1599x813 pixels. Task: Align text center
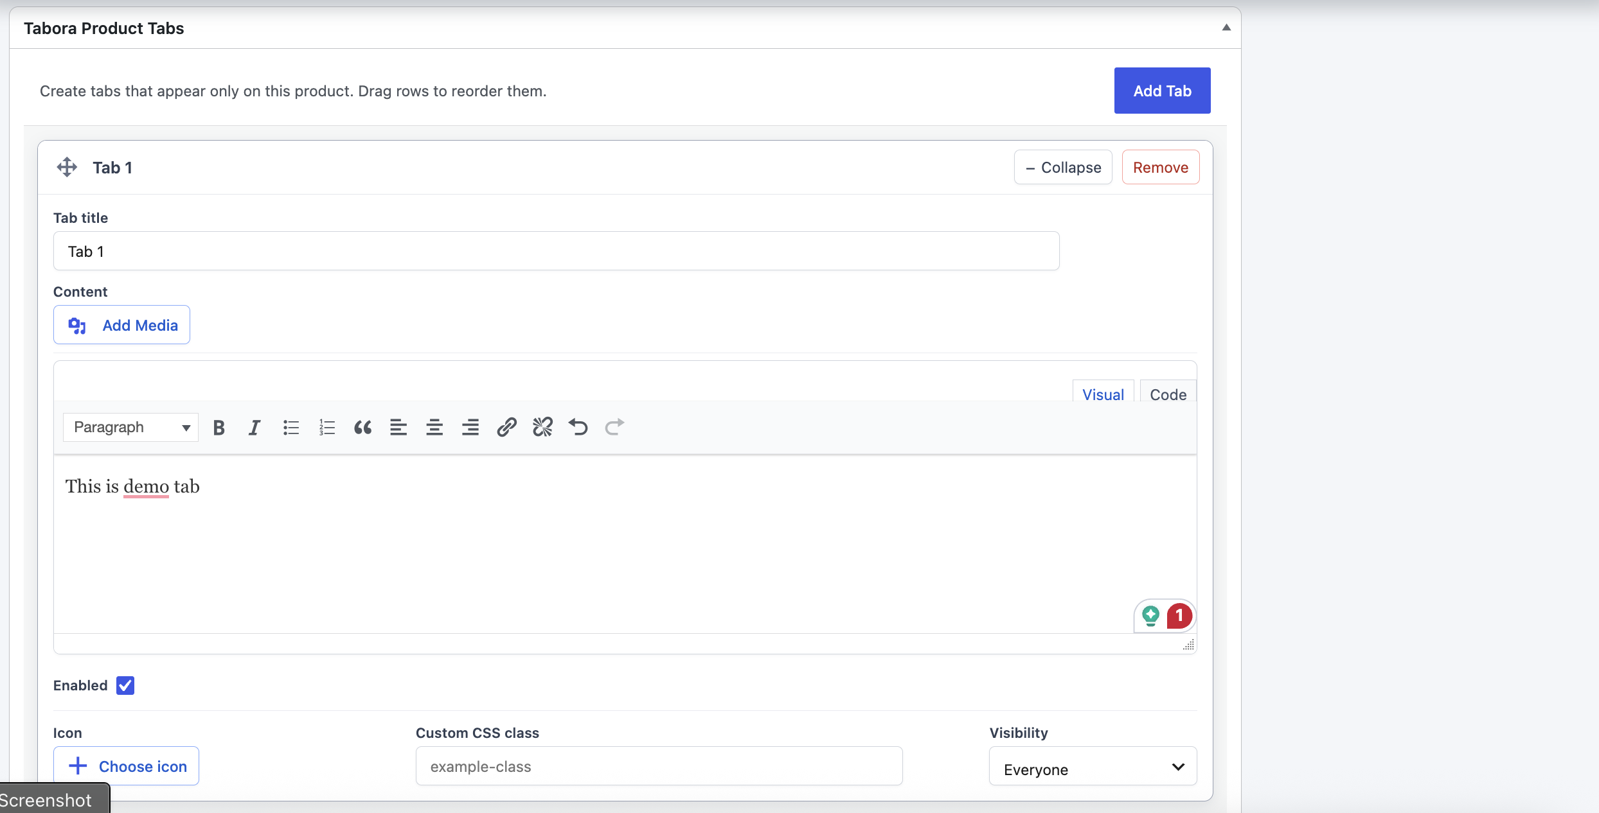pos(434,427)
